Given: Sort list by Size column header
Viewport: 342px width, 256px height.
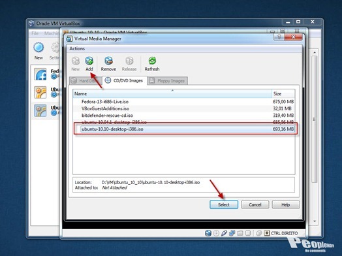Looking at the screenshot, I should click(283, 93).
